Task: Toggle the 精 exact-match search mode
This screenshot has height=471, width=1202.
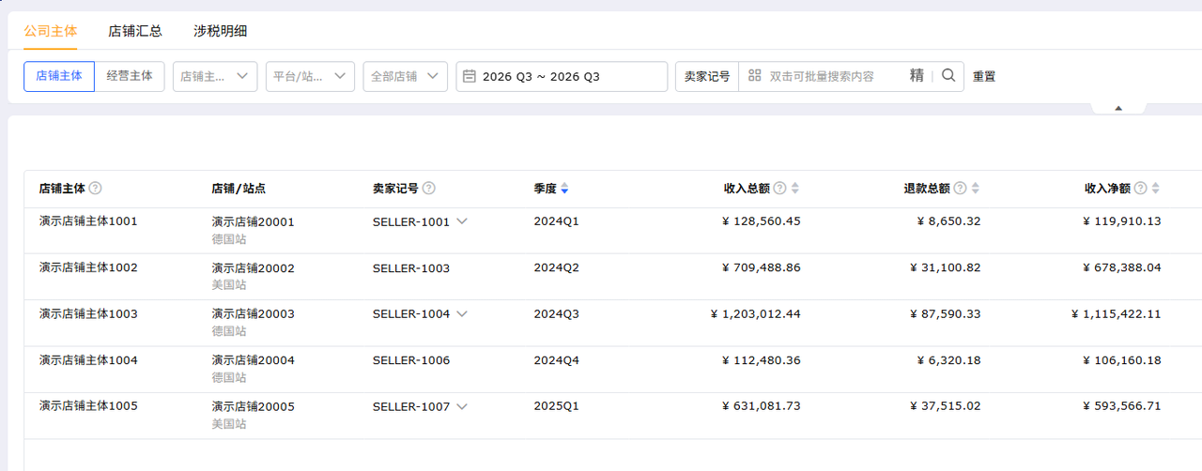Action: (917, 76)
